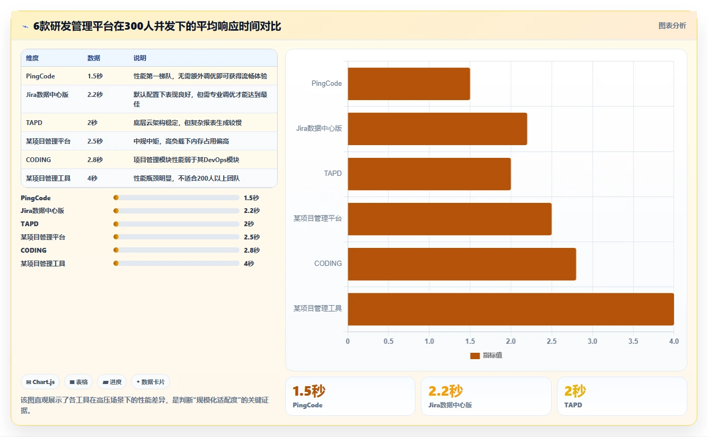Viewport: 708px width, 437px height.
Task: Click the 4秒 value in progress list
Action: click(249, 263)
